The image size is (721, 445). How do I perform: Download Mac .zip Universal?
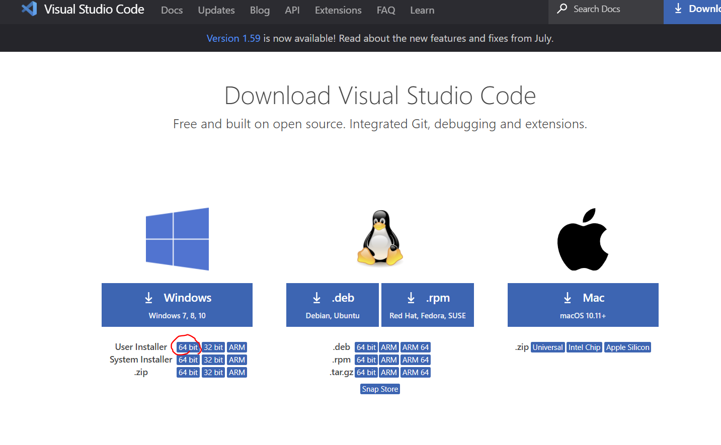pyautogui.click(x=548, y=347)
